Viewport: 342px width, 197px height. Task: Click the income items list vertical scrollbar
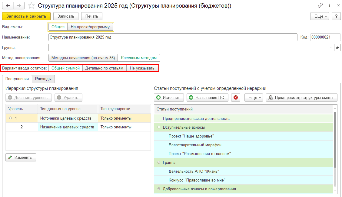335,140
